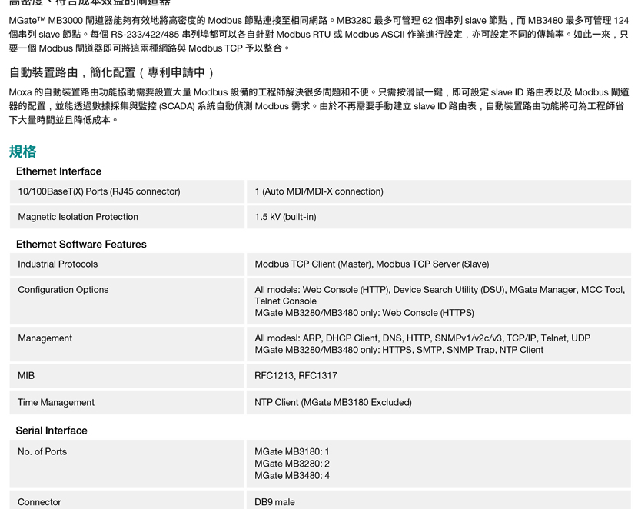638x509 pixels.
Task: Click the paragraph starting with Moxa 的自動裝置路由
Action: (x=319, y=106)
